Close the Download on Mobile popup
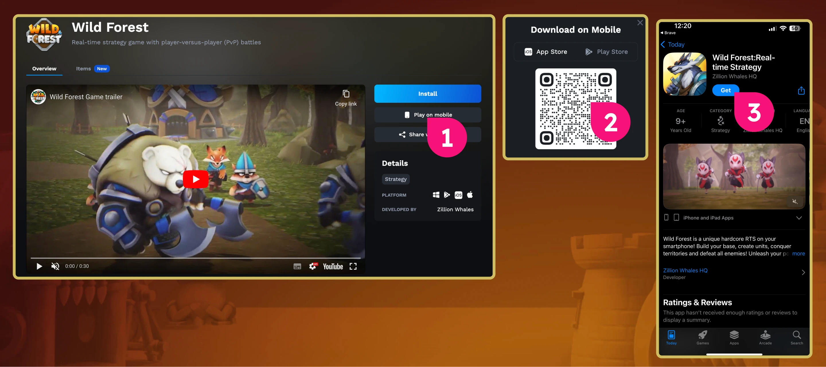This screenshot has height=367, width=826. (x=640, y=23)
